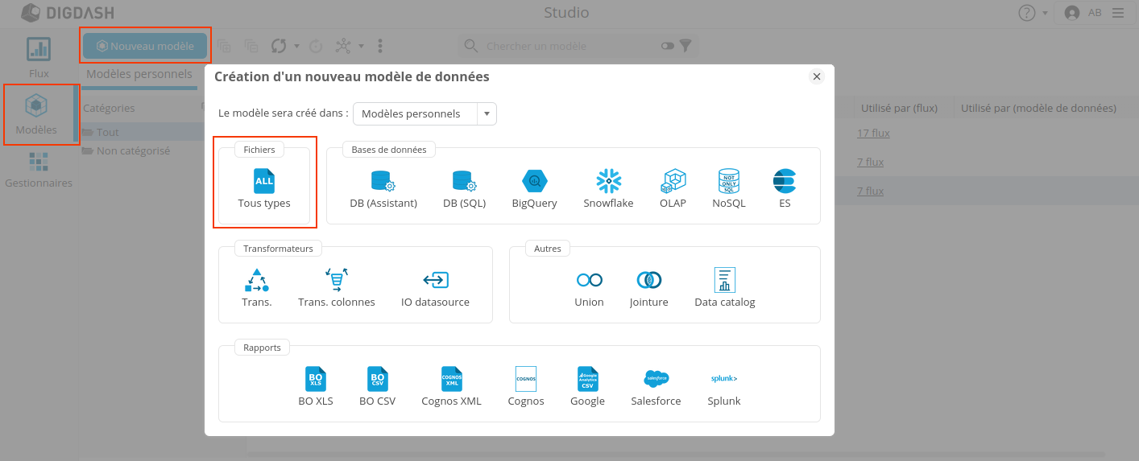Close the new data model dialog
Image resolution: width=1139 pixels, height=461 pixels.
[x=817, y=76]
